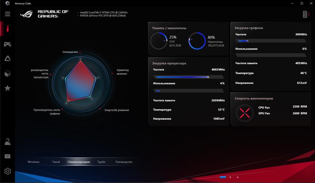The width and height of the screenshot is (315, 183).
Task: Select the Турбо mode
Action: 101,162
